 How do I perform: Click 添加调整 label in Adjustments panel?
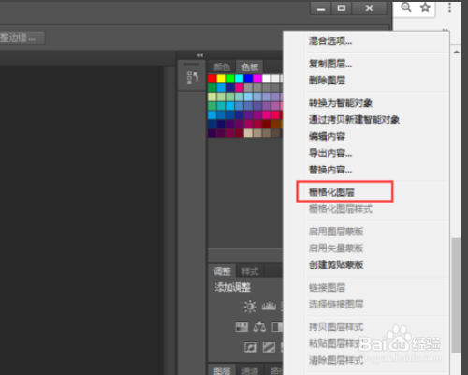point(233,287)
